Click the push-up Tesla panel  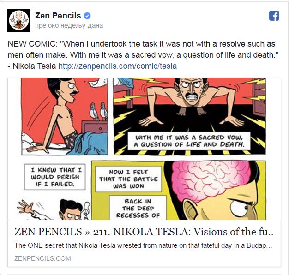tap(190, 116)
